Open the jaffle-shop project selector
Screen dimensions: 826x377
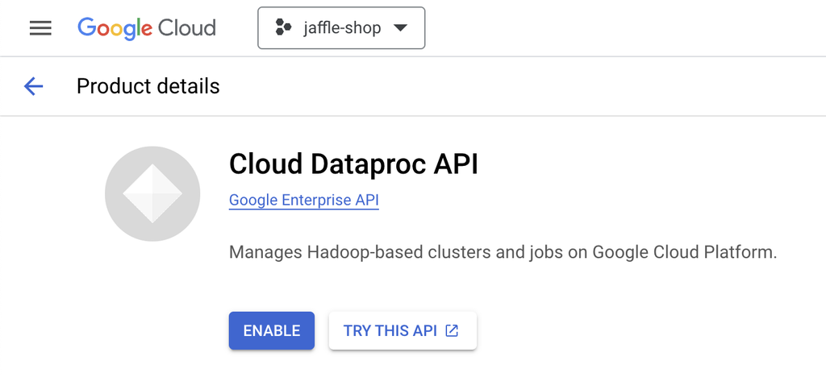pyautogui.click(x=341, y=28)
